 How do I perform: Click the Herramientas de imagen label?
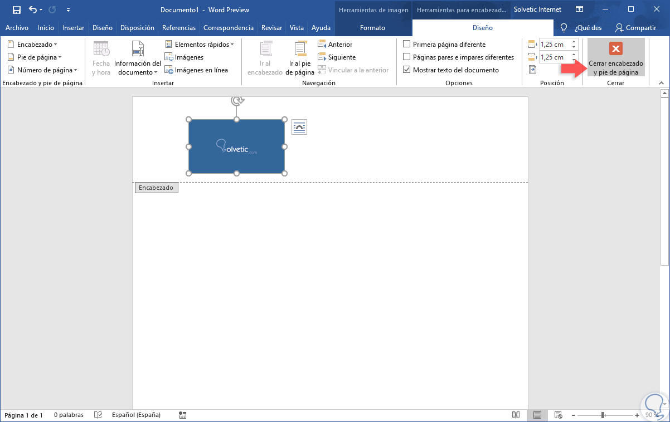(x=373, y=10)
